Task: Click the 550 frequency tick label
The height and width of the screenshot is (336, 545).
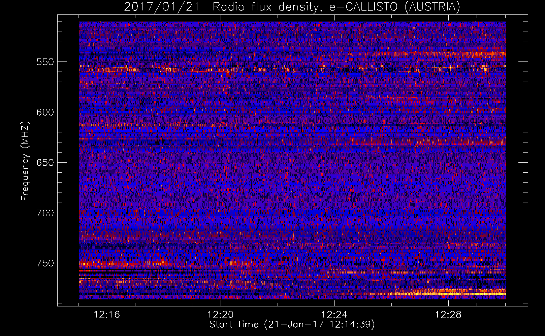Action: pos(45,62)
